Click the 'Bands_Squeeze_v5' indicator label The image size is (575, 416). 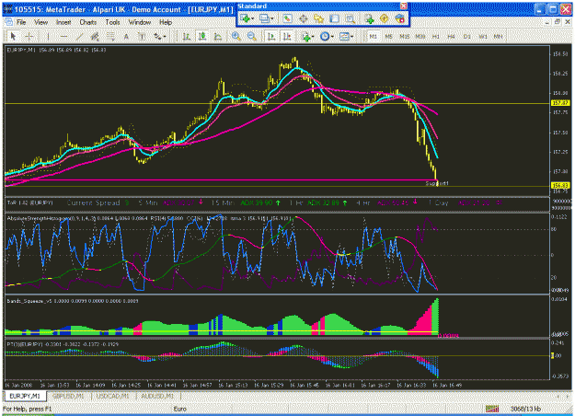point(30,301)
